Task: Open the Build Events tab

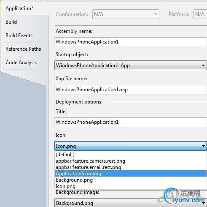Action: tap(24, 35)
